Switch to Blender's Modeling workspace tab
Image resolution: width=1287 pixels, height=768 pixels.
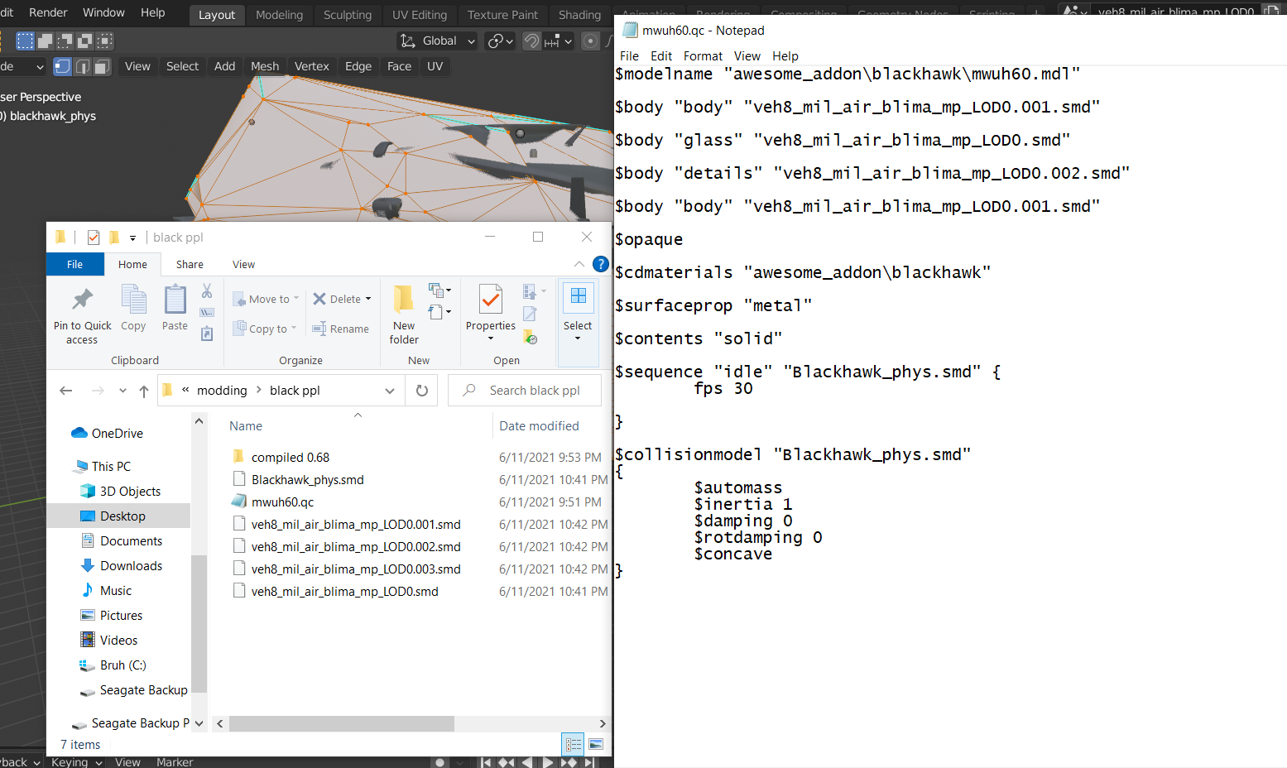pos(279,15)
